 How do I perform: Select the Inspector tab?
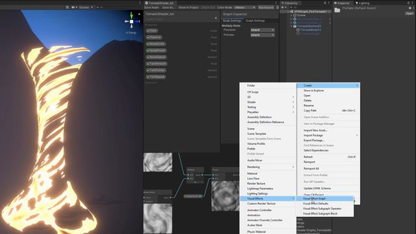click(342, 3)
